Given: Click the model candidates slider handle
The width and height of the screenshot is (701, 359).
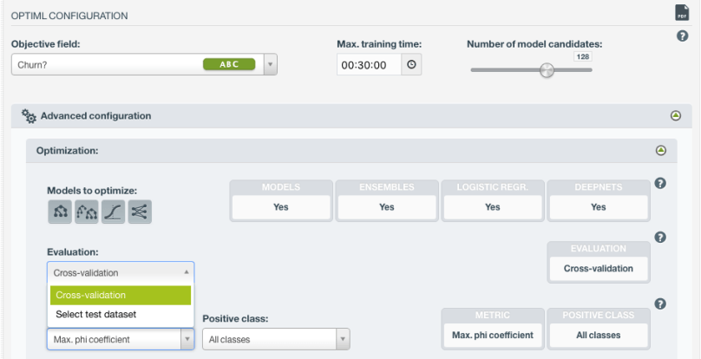Looking at the screenshot, I should point(547,70).
